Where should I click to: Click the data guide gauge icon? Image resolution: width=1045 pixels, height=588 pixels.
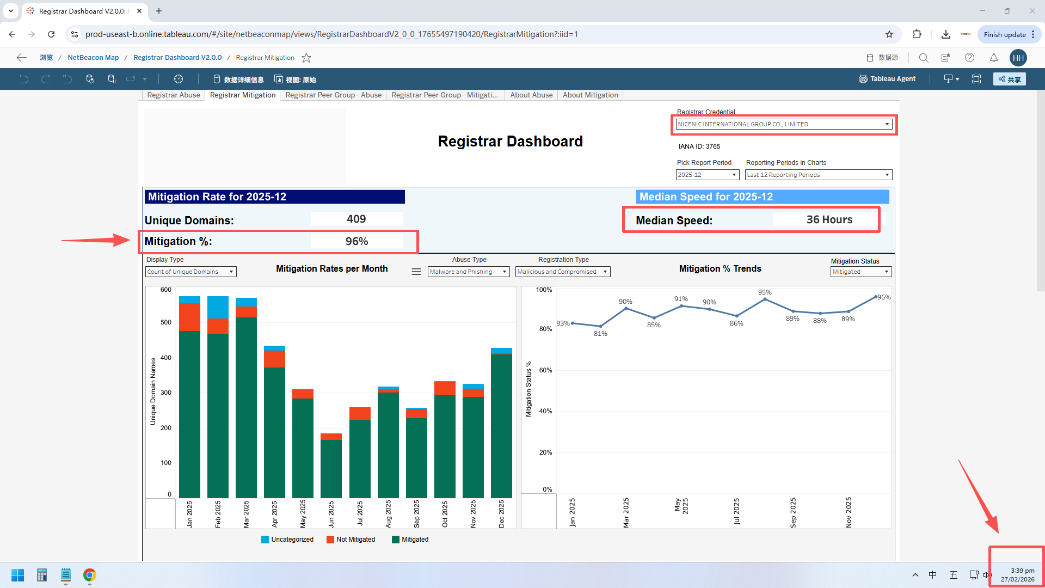[179, 79]
